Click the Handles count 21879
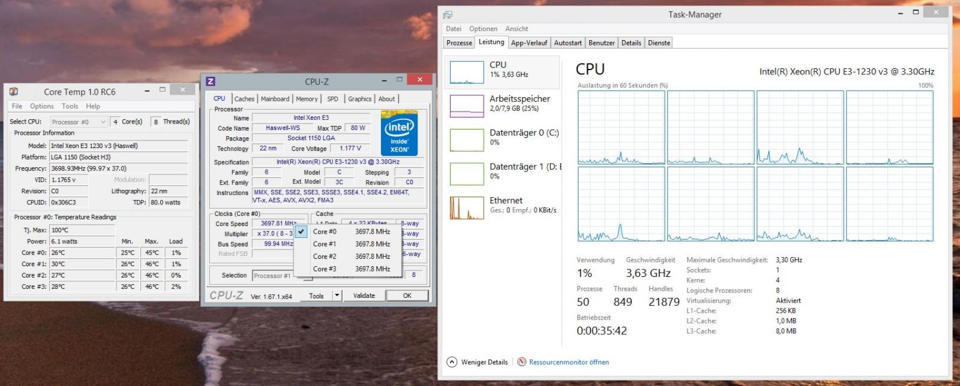Screen dimensions: 960x386 coord(664,302)
